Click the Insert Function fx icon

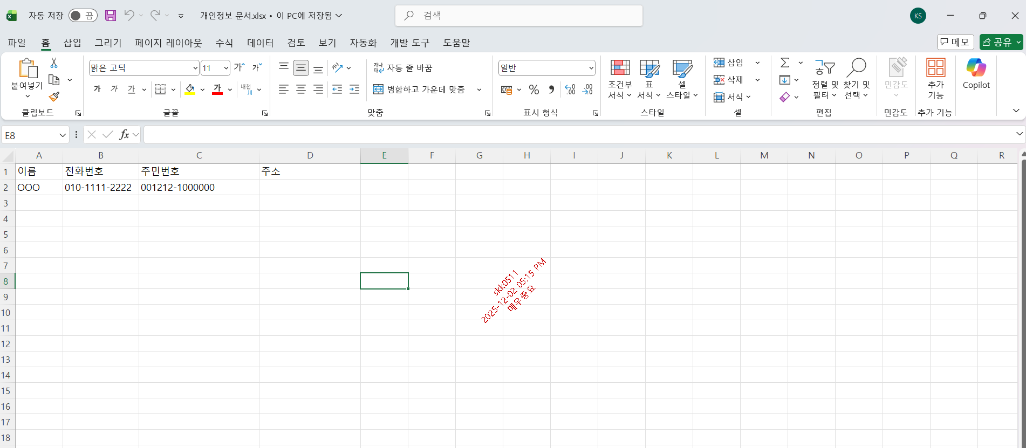[124, 135]
